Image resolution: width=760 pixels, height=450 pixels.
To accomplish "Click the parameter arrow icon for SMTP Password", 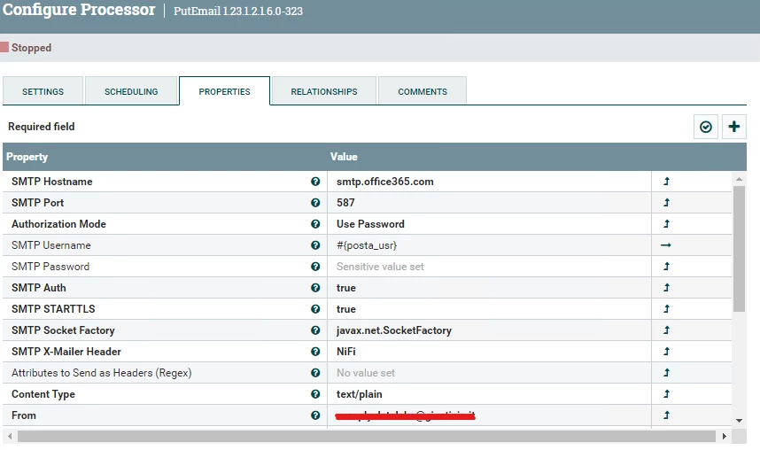I will tap(666, 267).
